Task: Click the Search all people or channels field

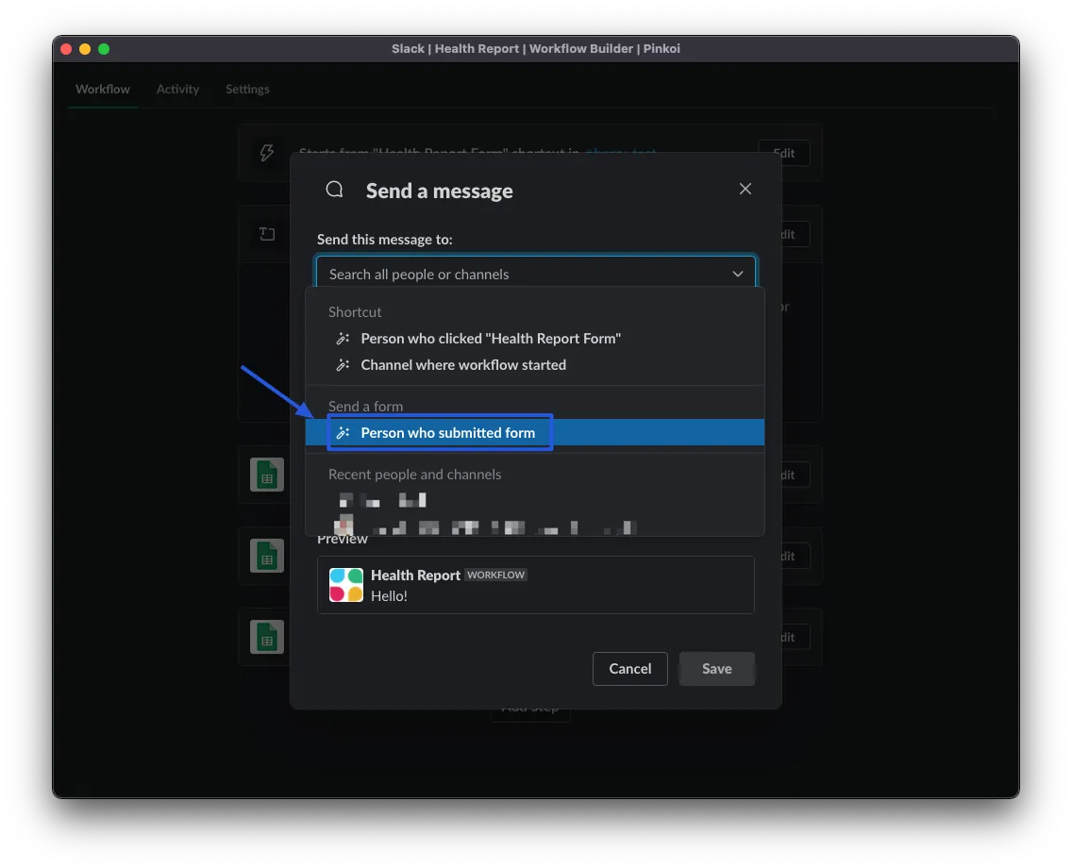Action: [x=524, y=274]
